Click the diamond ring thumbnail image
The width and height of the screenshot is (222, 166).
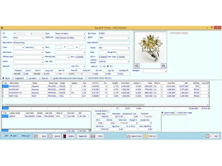[x=150, y=47]
